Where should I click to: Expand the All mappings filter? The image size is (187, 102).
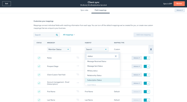click(x=69, y=35)
